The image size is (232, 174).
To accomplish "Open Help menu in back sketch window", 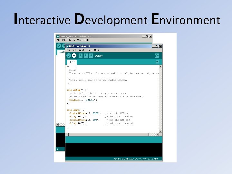I will (x=87, y=40).
